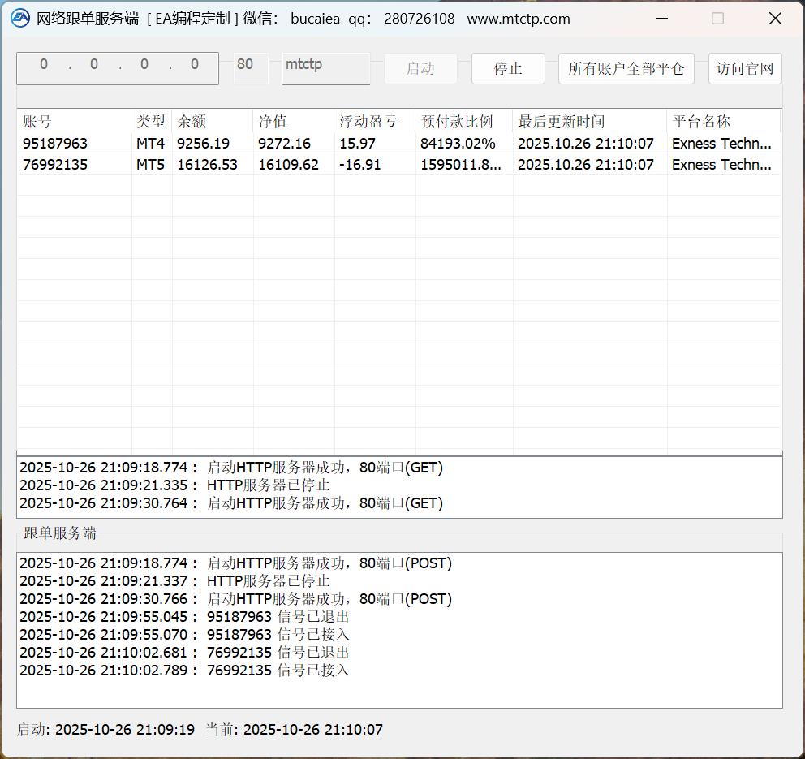The image size is (805, 759).
Task: Click 所有账户全部平仓 button
Action: pos(626,69)
